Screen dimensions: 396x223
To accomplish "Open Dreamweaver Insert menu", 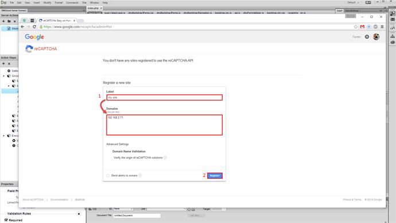I will (37, 2).
